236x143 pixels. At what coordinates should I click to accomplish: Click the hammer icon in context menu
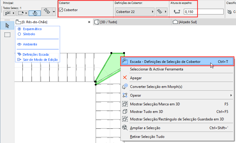tap(125, 61)
